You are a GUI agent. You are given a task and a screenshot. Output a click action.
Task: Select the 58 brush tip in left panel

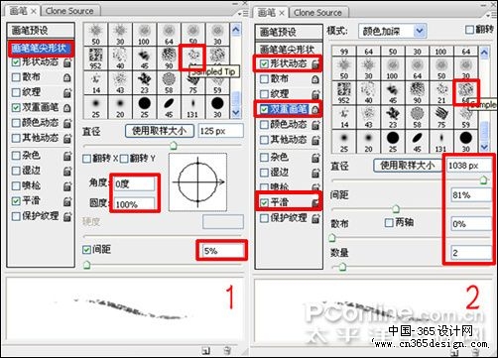tap(169, 82)
